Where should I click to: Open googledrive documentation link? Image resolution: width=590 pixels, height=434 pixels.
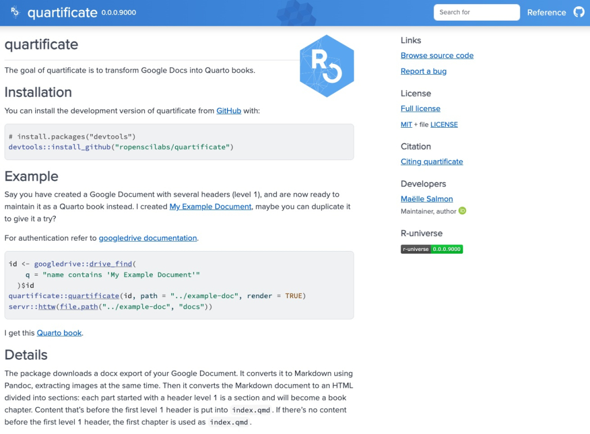coord(148,238)
